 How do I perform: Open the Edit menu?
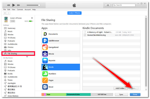9,10
